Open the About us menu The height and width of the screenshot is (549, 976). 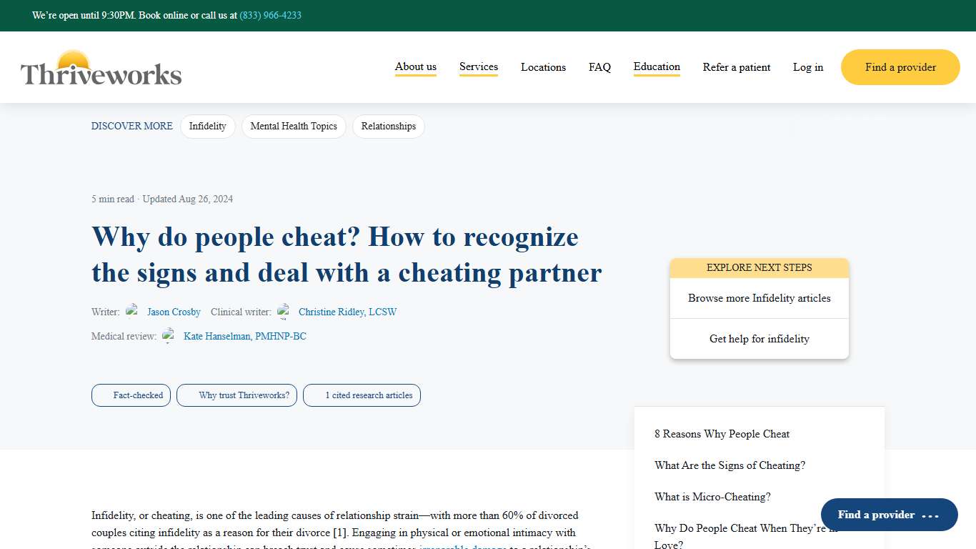coord(415,66)
